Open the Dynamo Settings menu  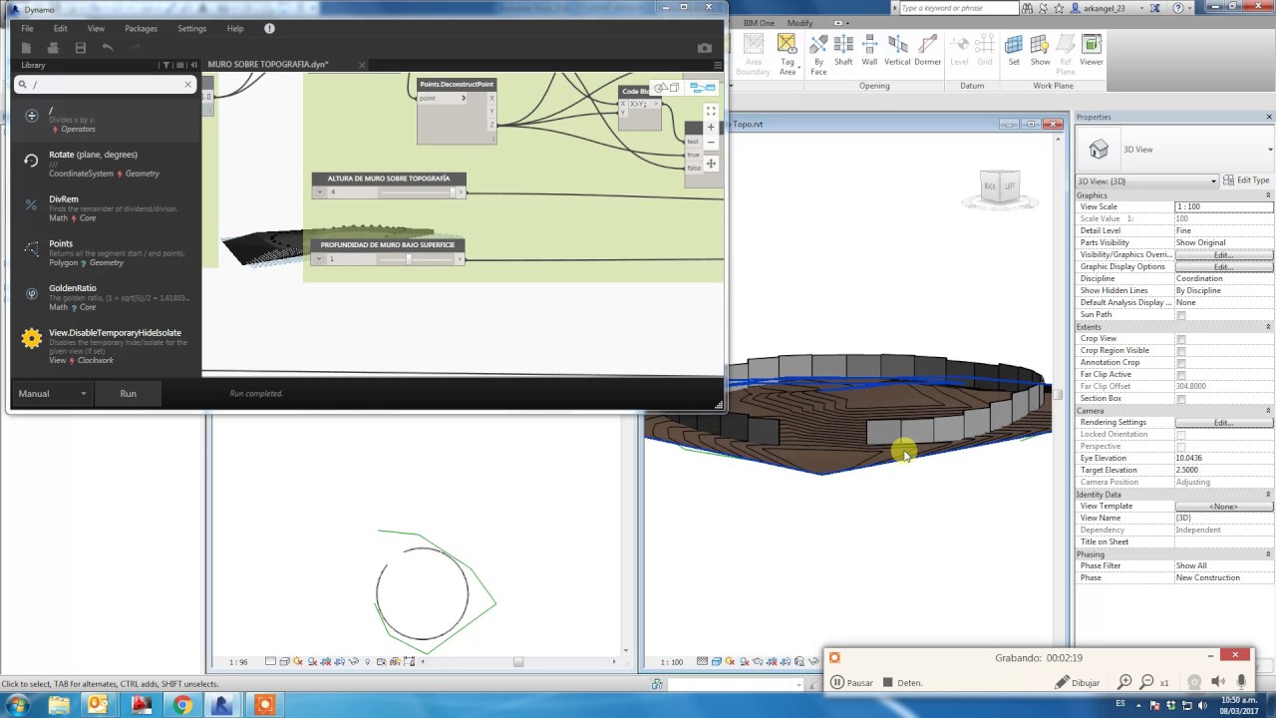point(191,29)
